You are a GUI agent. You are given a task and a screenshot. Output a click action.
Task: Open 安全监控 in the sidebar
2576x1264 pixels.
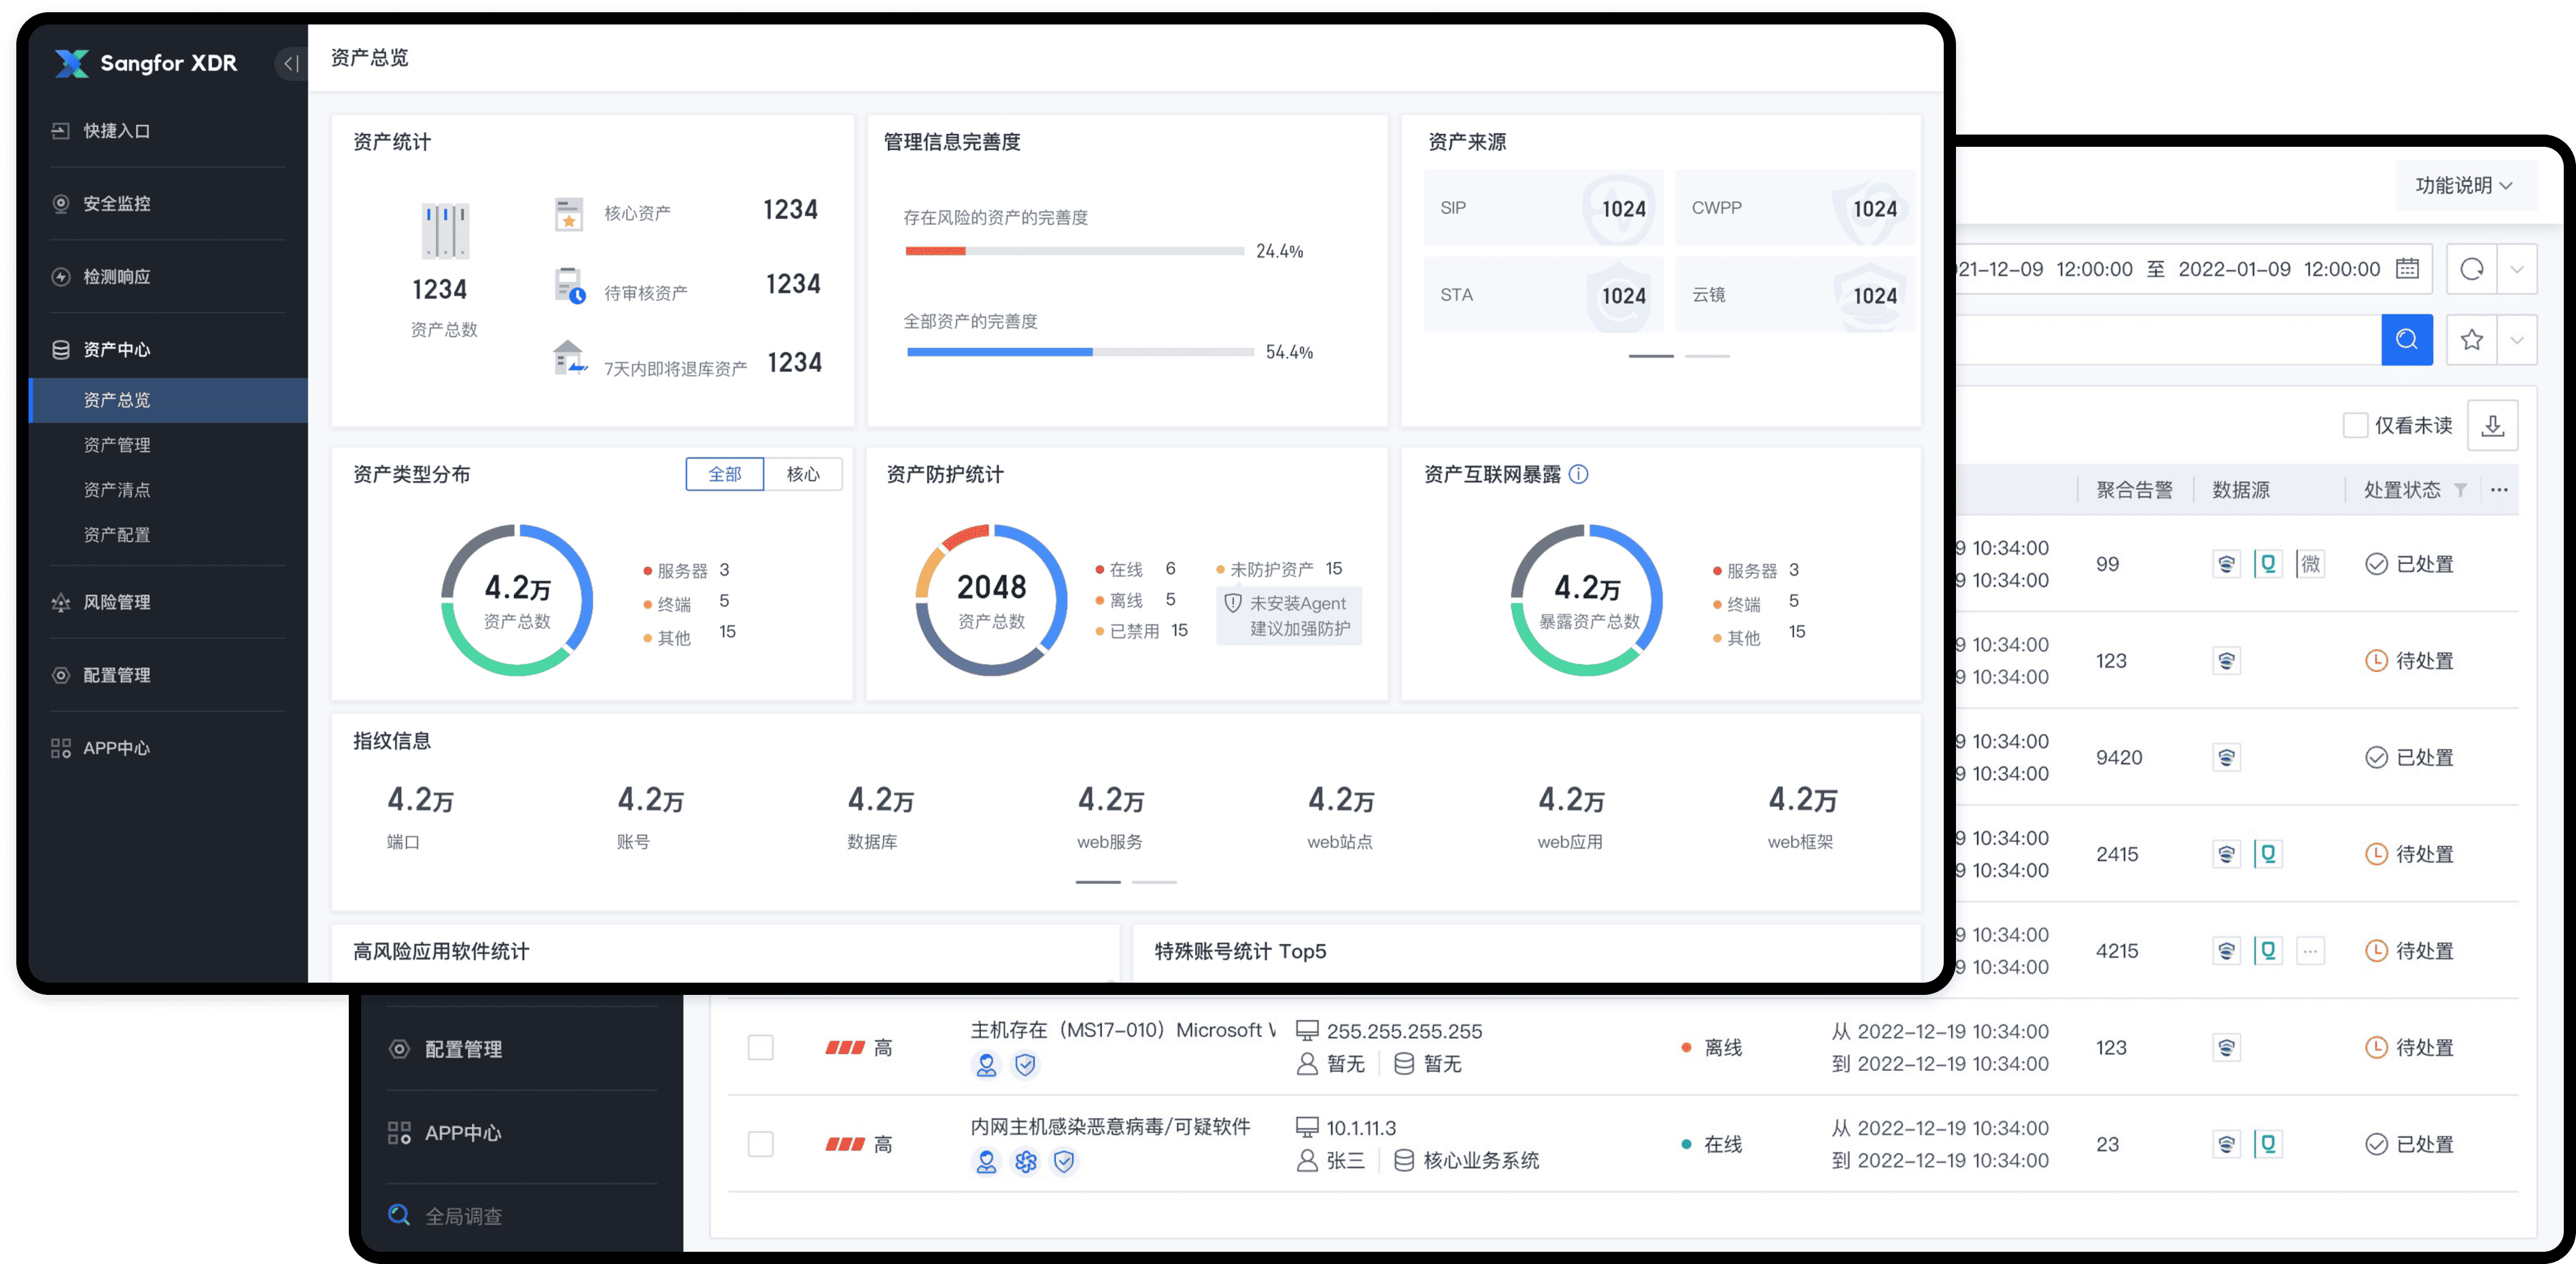(116, 204)
